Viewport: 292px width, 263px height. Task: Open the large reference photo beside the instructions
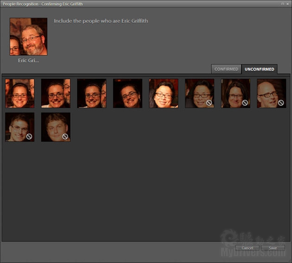[x=28, y=37]
